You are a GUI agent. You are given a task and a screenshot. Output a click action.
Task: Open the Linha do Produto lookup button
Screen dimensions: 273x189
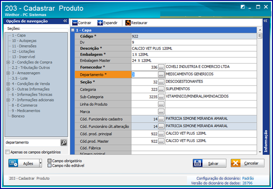(161, 104)
